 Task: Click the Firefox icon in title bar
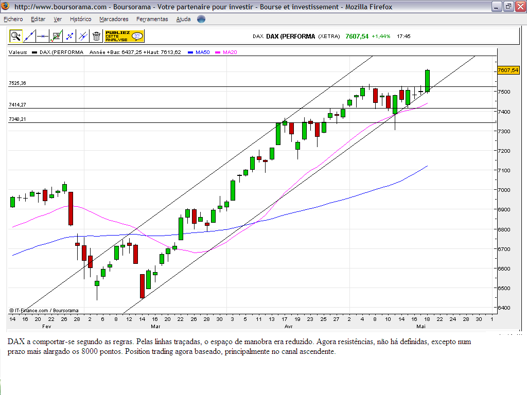6,6
